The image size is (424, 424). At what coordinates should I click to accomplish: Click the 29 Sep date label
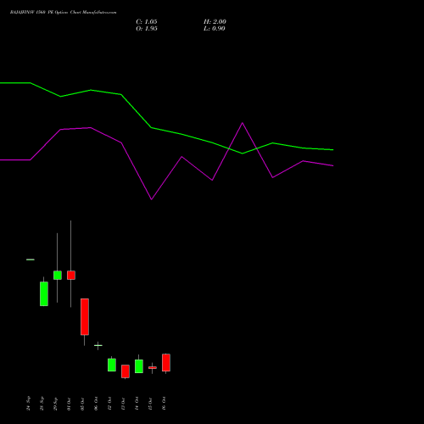(x=55, y=404)
